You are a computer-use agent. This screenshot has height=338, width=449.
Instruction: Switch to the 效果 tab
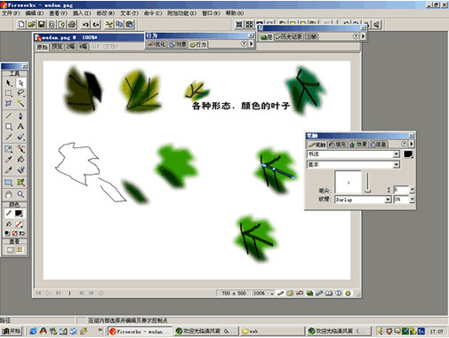pyautogui.click(x=358, y=145)
